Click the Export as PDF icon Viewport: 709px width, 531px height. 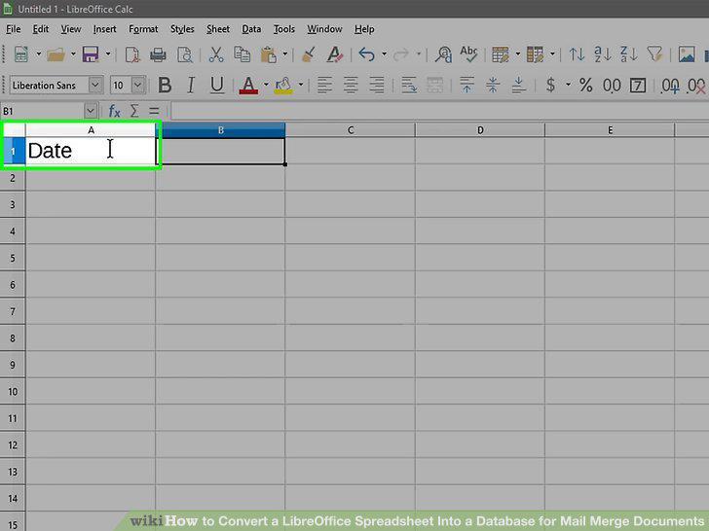pyautogui.click(x=132, y=54)
